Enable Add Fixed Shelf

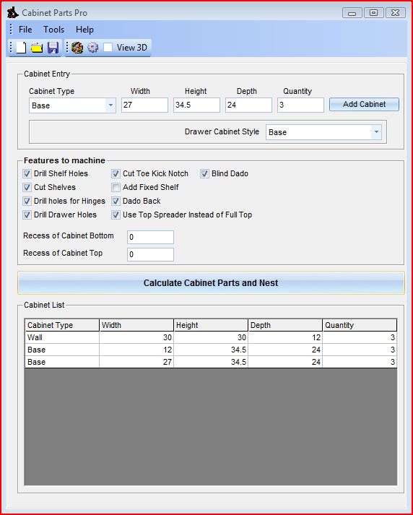point(116,188)
